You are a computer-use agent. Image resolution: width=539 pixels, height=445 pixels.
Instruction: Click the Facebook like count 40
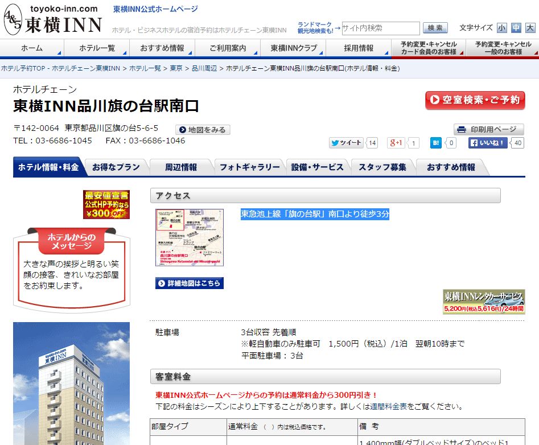(x=517, y=143)
